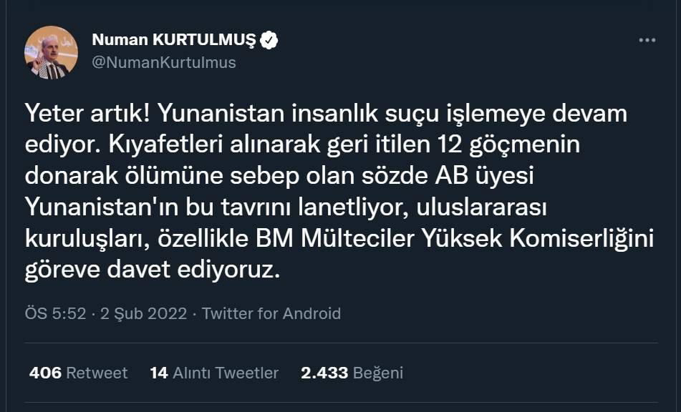Click Numan Kurtulmuş's profile avatar
The height and width of the screenshot is (412, 681).
(x=52, y=52)
